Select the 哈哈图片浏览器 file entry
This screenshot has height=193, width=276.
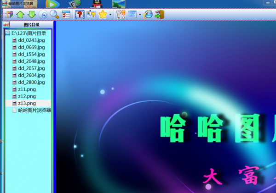(34, 110)
